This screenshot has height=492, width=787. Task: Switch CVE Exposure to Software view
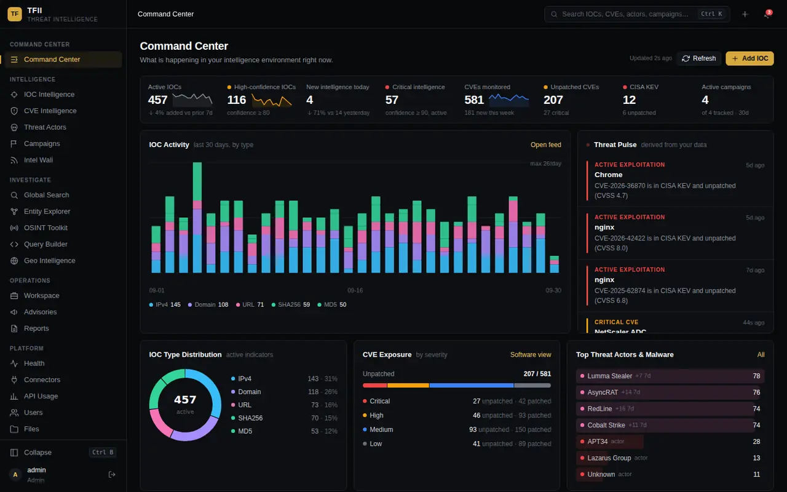[x=531, y=355]
